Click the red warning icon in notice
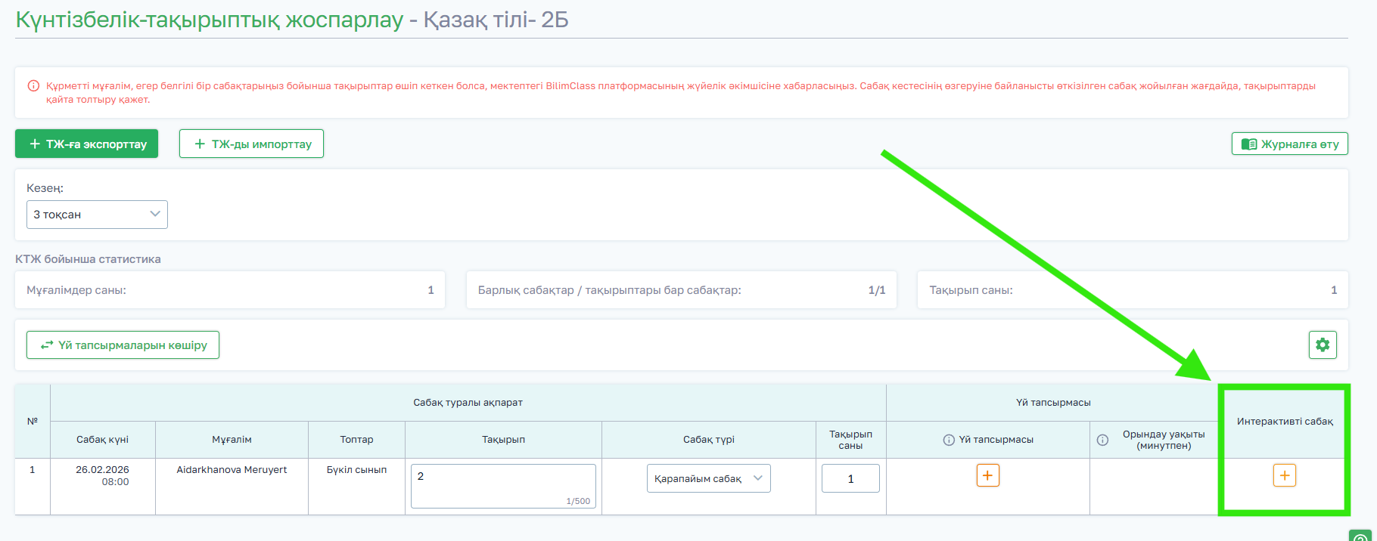The height and width of the screenshot is (541, 1377). 33,86
